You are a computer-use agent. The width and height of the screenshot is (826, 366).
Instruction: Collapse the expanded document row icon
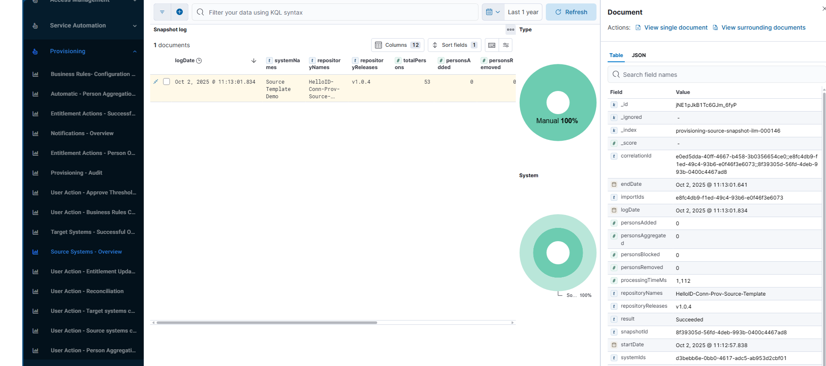pyautogui.click(x=156, y=82)
